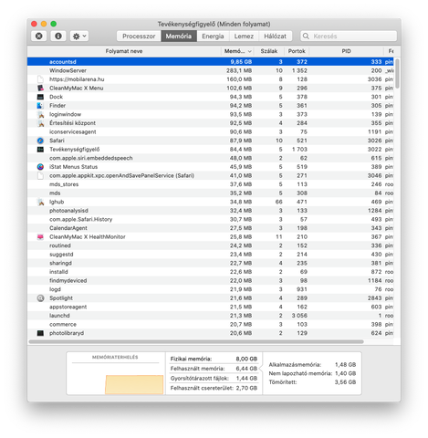Viewport: 428px width, 438px height.
Task: Select the findmydeviced row
Action: pyautogui.click(x=211, y=281)
